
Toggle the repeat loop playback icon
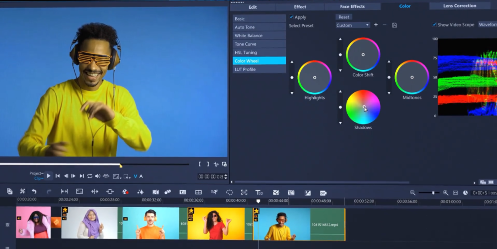(x=90, y=176)
